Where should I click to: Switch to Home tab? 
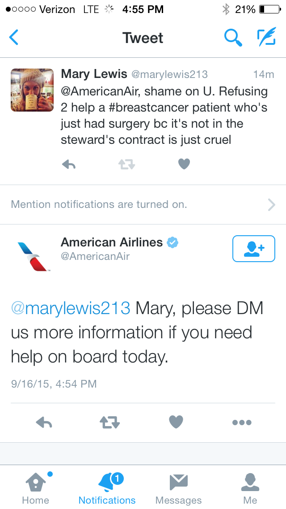35,487
